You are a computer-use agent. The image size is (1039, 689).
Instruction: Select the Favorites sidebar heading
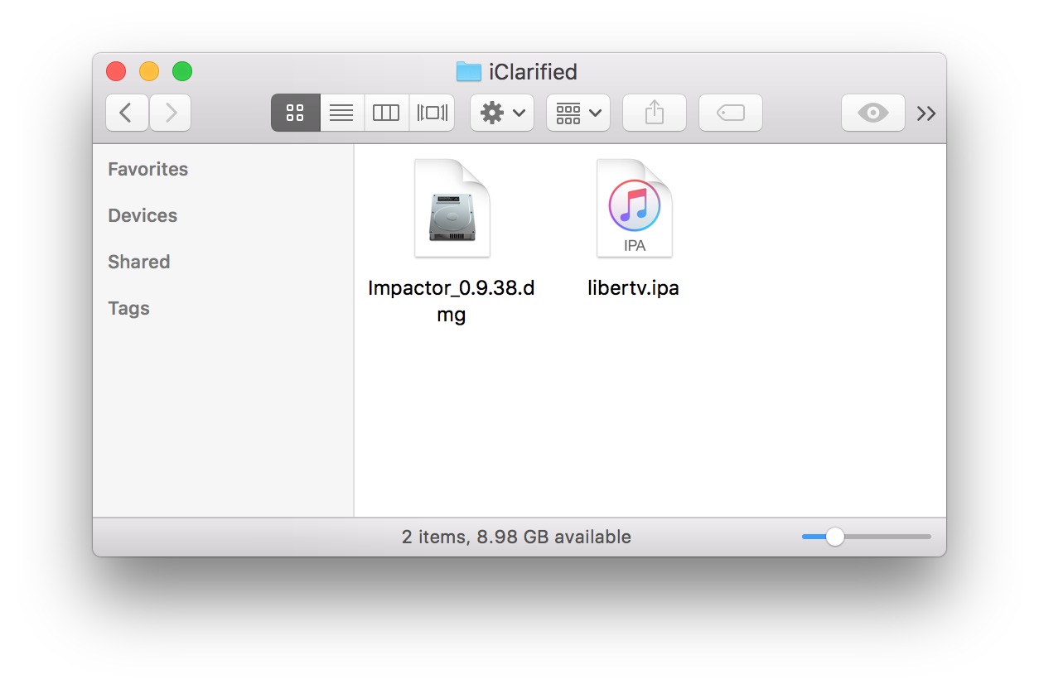[147, 169]
